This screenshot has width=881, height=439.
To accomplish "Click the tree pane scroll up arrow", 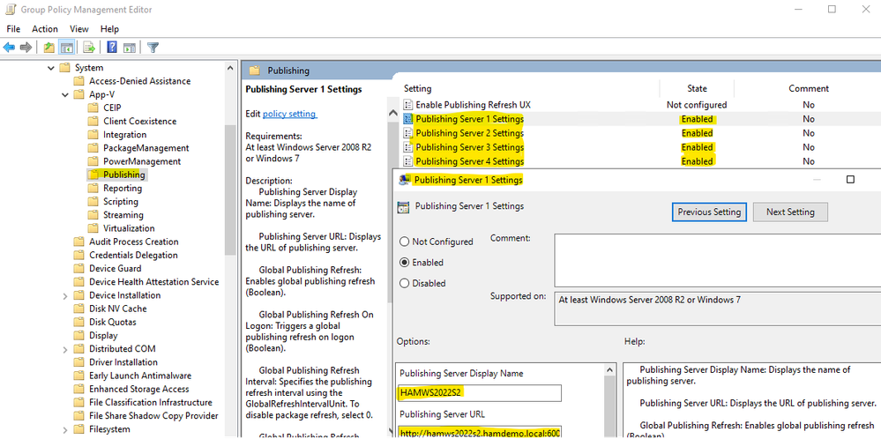I will click(x=230, y=69).
